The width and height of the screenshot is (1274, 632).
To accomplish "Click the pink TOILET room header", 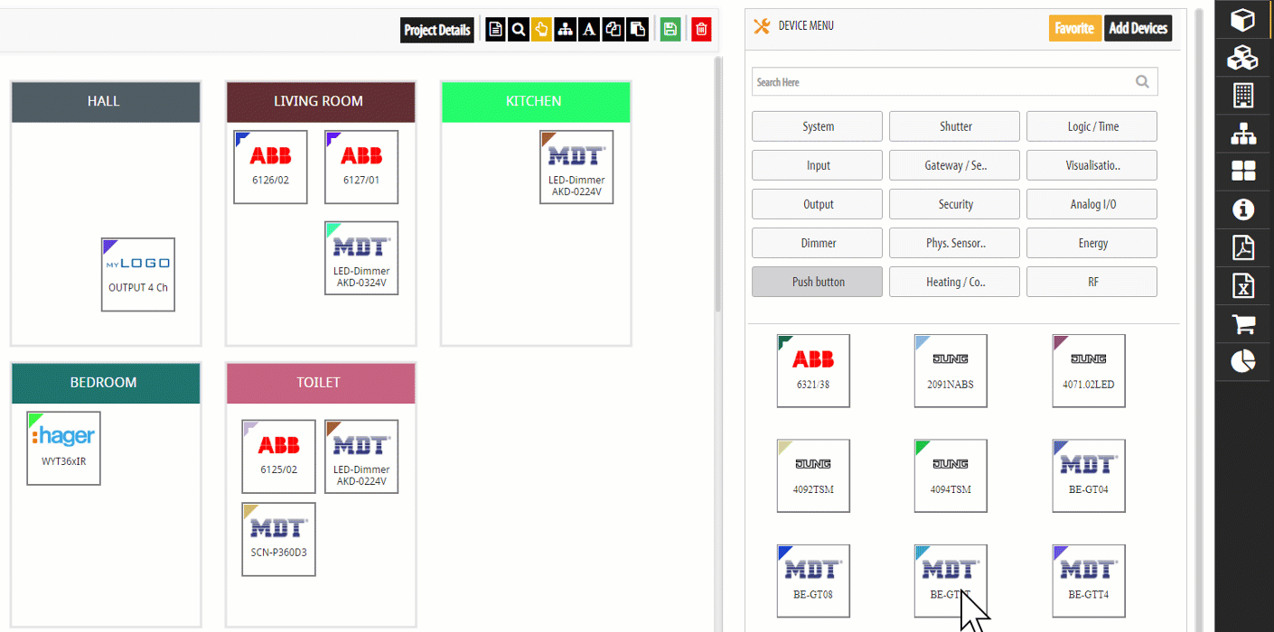I will (x=320, y=384).
